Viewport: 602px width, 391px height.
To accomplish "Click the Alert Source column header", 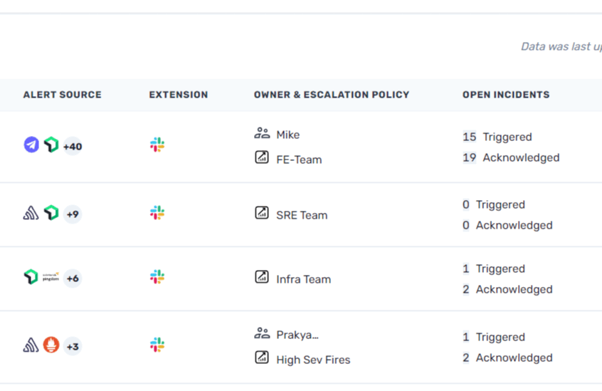I will 62,95.
